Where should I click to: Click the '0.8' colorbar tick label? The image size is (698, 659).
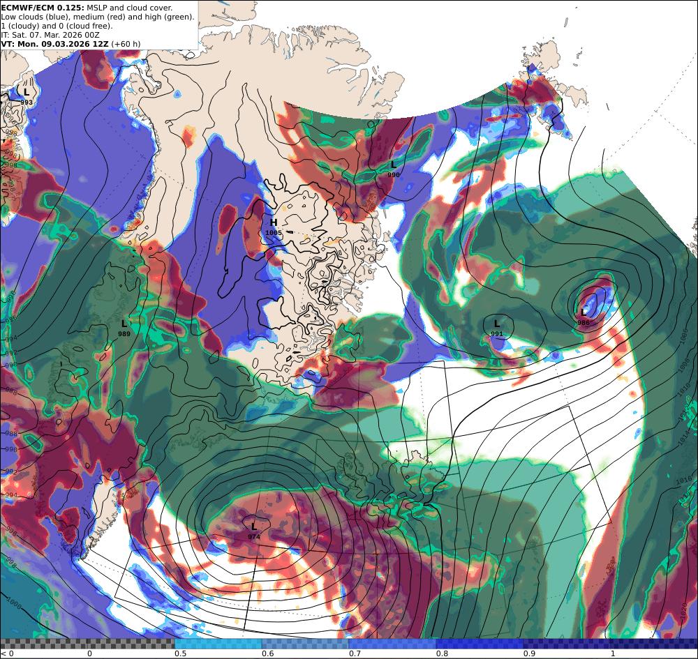point(442,653)
